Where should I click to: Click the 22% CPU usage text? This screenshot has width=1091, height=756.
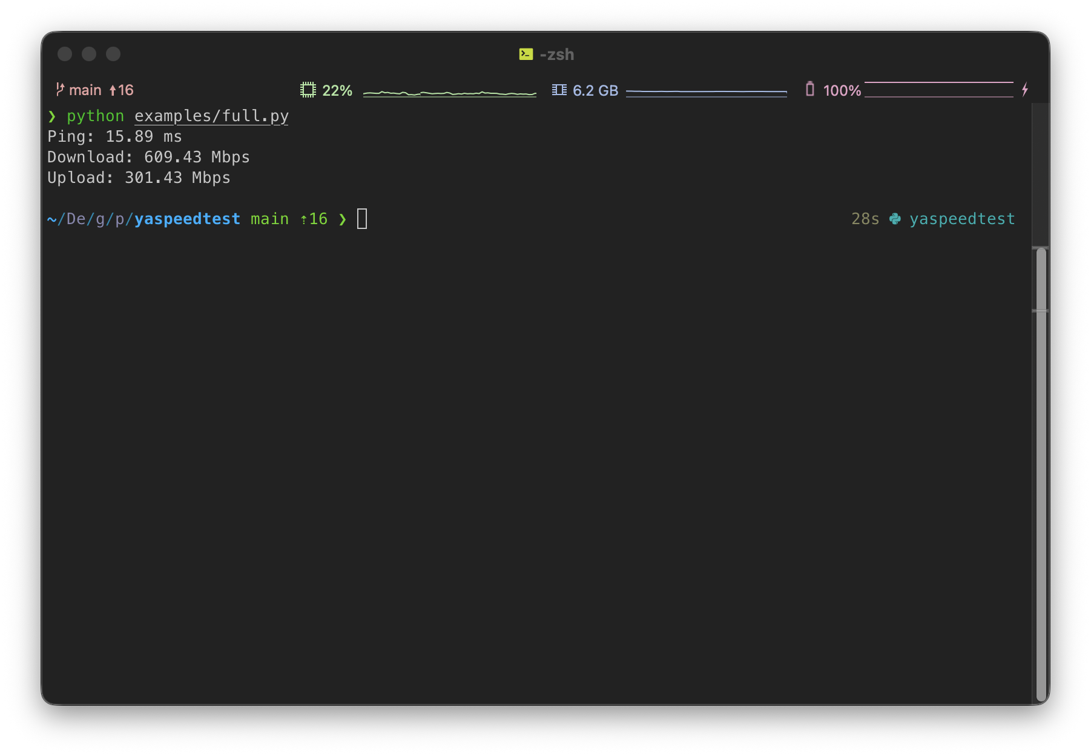tap(337, 90)
